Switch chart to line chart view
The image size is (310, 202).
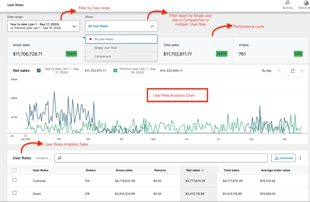tap(292, 70)
